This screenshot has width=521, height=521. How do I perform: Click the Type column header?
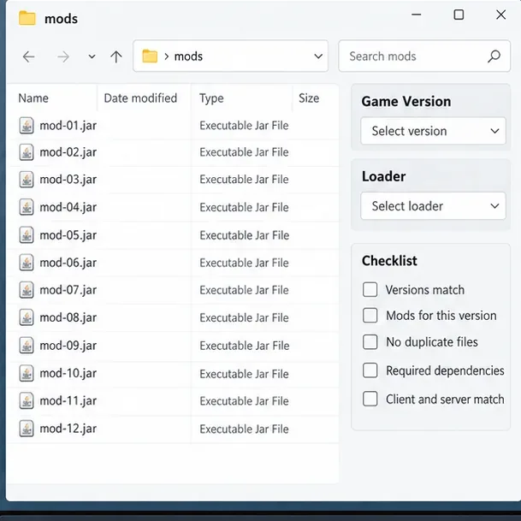(211, 98)
